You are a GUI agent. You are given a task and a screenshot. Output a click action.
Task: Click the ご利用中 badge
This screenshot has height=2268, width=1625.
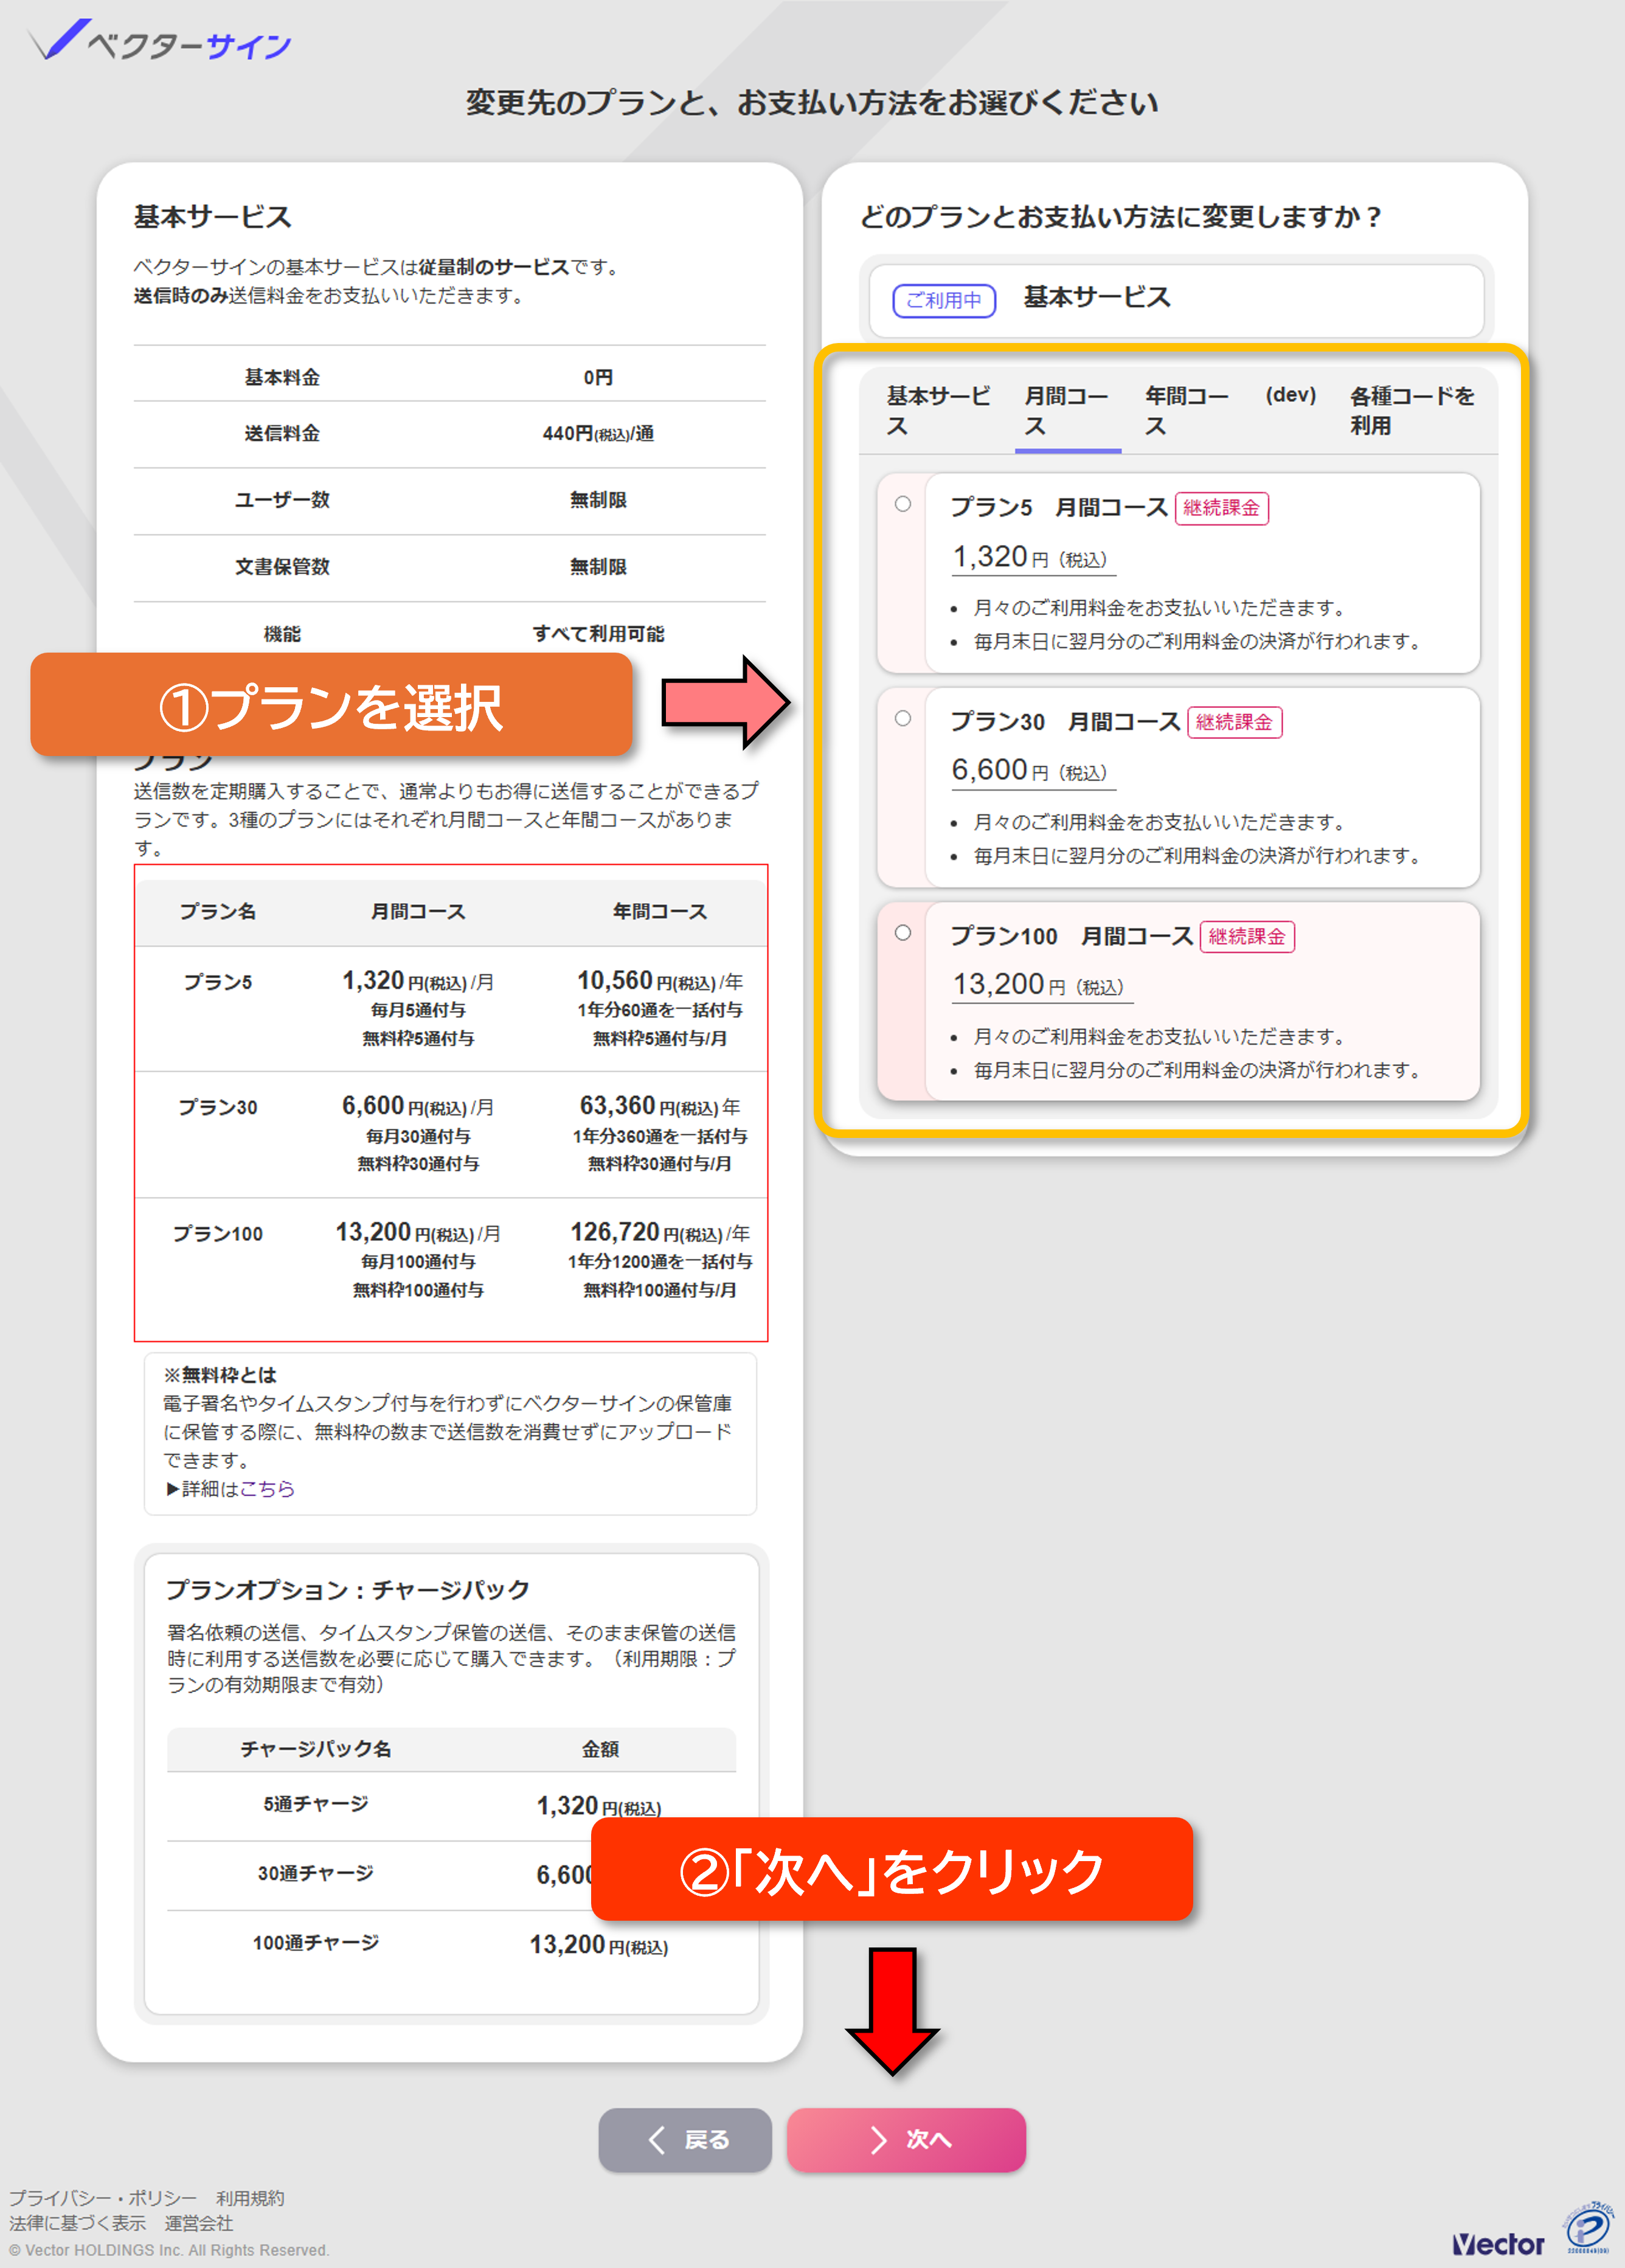pyautogui.click(x=944, y=300)
